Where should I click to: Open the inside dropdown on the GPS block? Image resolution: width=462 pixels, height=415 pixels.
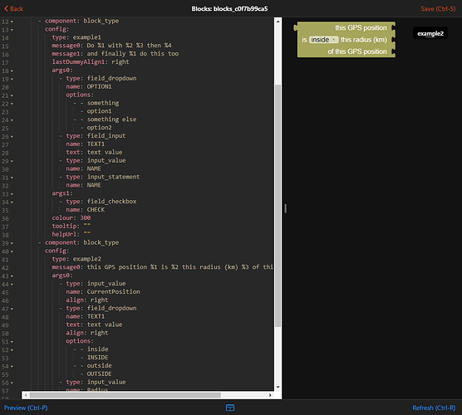(x=323, y=40)
